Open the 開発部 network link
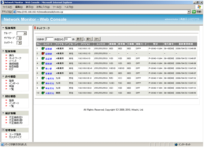Viewport: 204px width, 148px height. 49,63
